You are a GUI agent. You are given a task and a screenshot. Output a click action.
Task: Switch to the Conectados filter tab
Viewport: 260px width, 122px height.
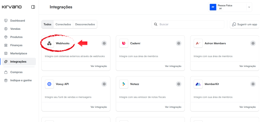63,25
